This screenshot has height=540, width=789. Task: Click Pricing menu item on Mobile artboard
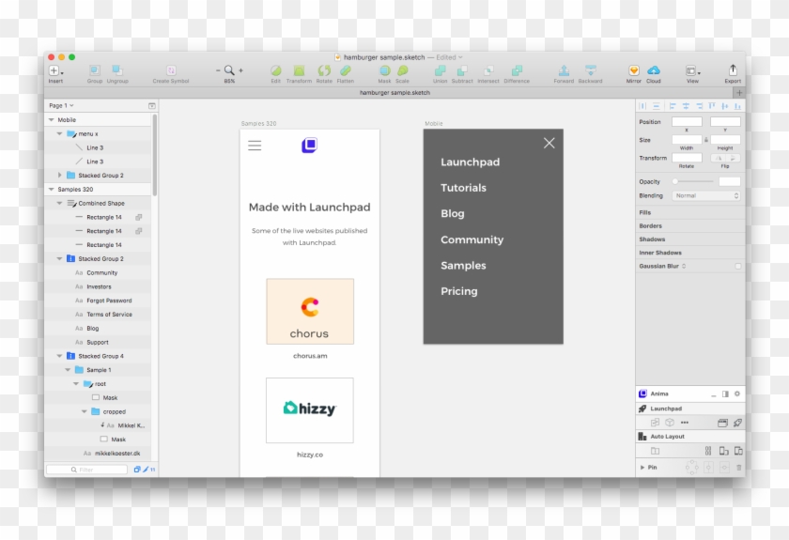459,291
